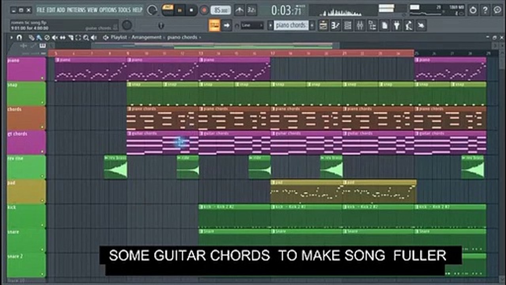Click pattern arrow left of piano chords field
Viewport: 506px width, 285px height.
[x=270, y=25]
